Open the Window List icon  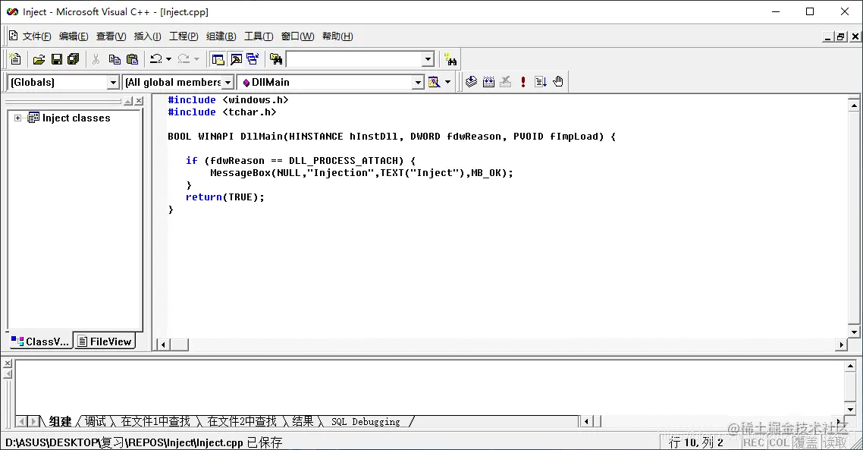pos(253,59)
